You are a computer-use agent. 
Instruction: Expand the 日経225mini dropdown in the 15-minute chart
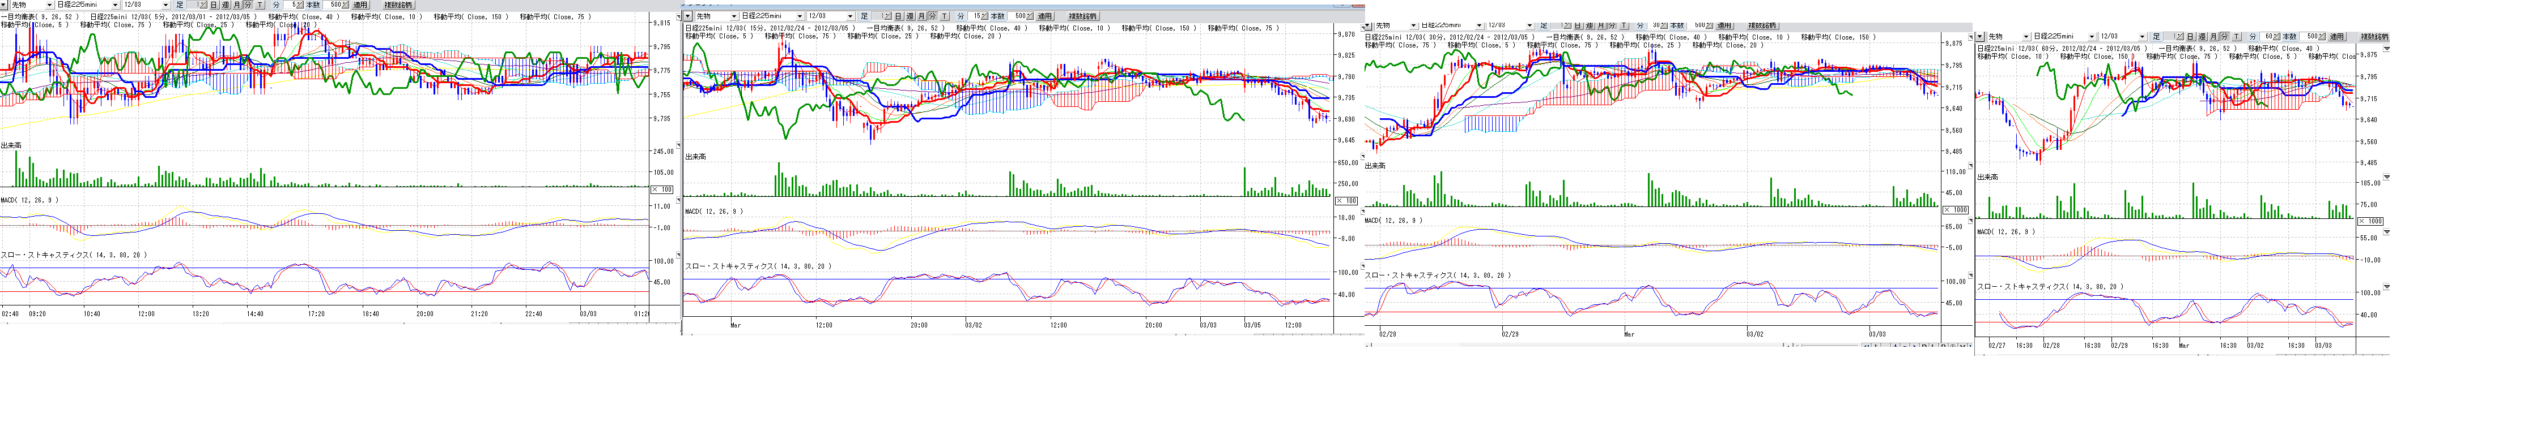(799, 17)
